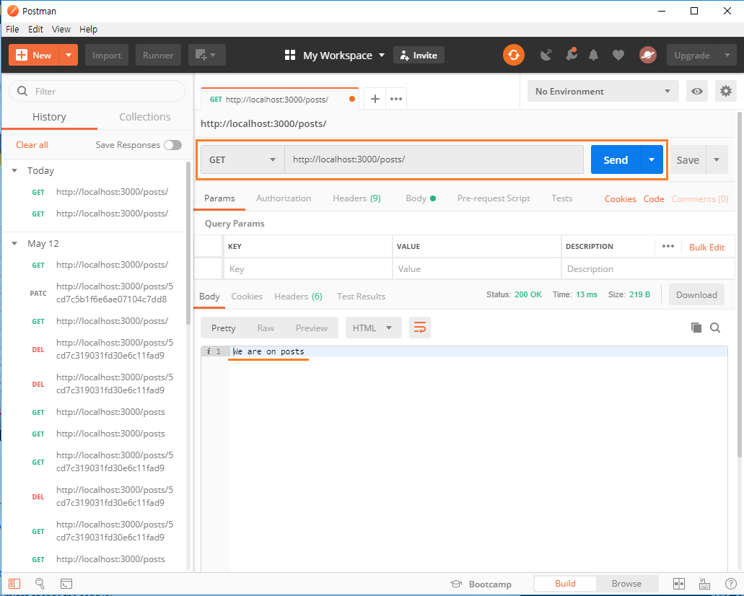Open the New button dropdown arrow
The image size is (744, 596).
pyautogui.click(x=69, y=55)
